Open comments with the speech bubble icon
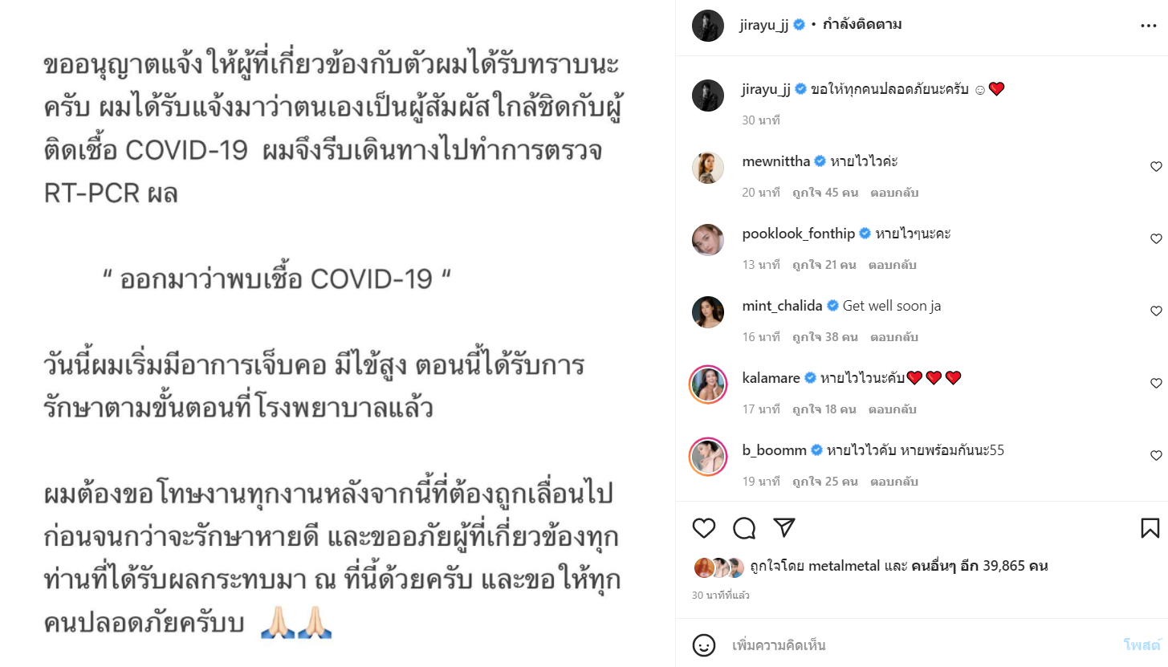This screenshot has height=667, width=1168. (744, 527)
